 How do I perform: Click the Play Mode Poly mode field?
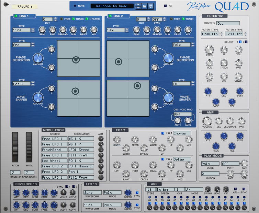[210, 164]
